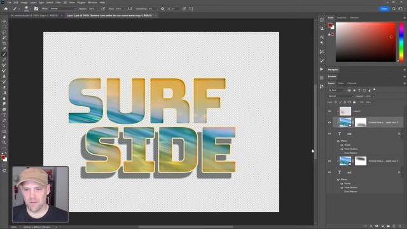Filter layers by type T icon
This screenshot has height=229, width=407.
[x=359, y=90]
